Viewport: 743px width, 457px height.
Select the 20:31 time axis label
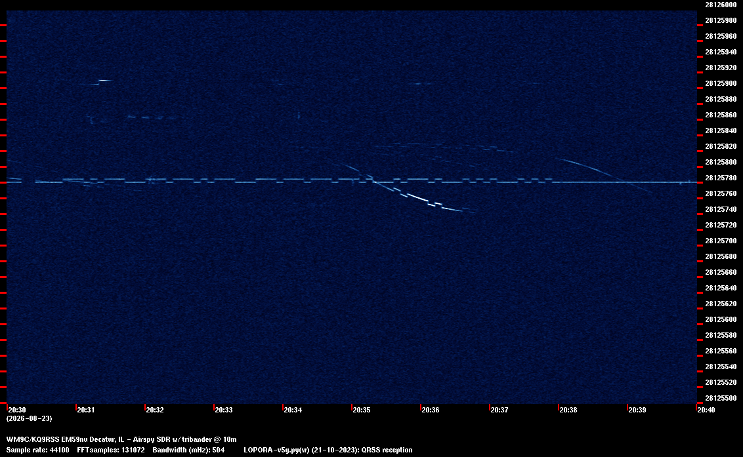coord(86,410)
